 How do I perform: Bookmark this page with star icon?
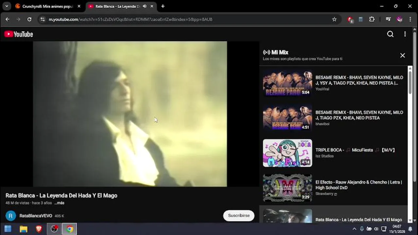334,19
